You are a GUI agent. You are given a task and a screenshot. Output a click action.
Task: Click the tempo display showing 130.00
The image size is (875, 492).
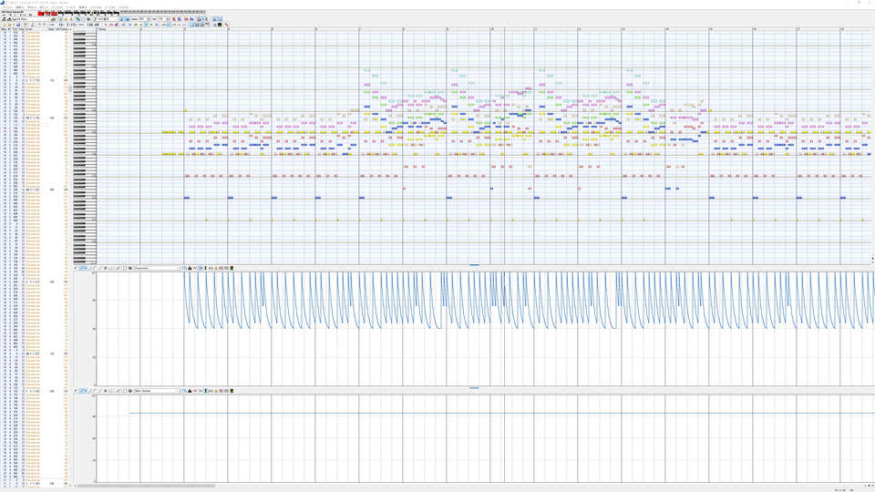click(x=93, y=25)
